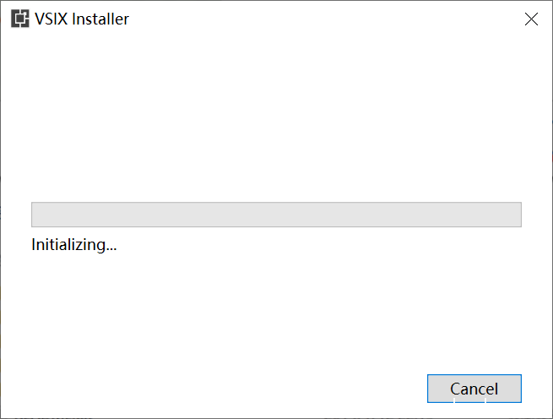Image resolution: width=553 pixels, height=419 pixels.
Task: Abort the installation with Cancel
Action: point(474,389)
